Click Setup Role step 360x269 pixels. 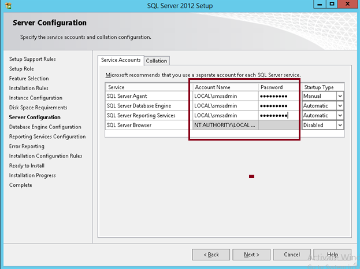pyautogui.click(x=21, y=69)
